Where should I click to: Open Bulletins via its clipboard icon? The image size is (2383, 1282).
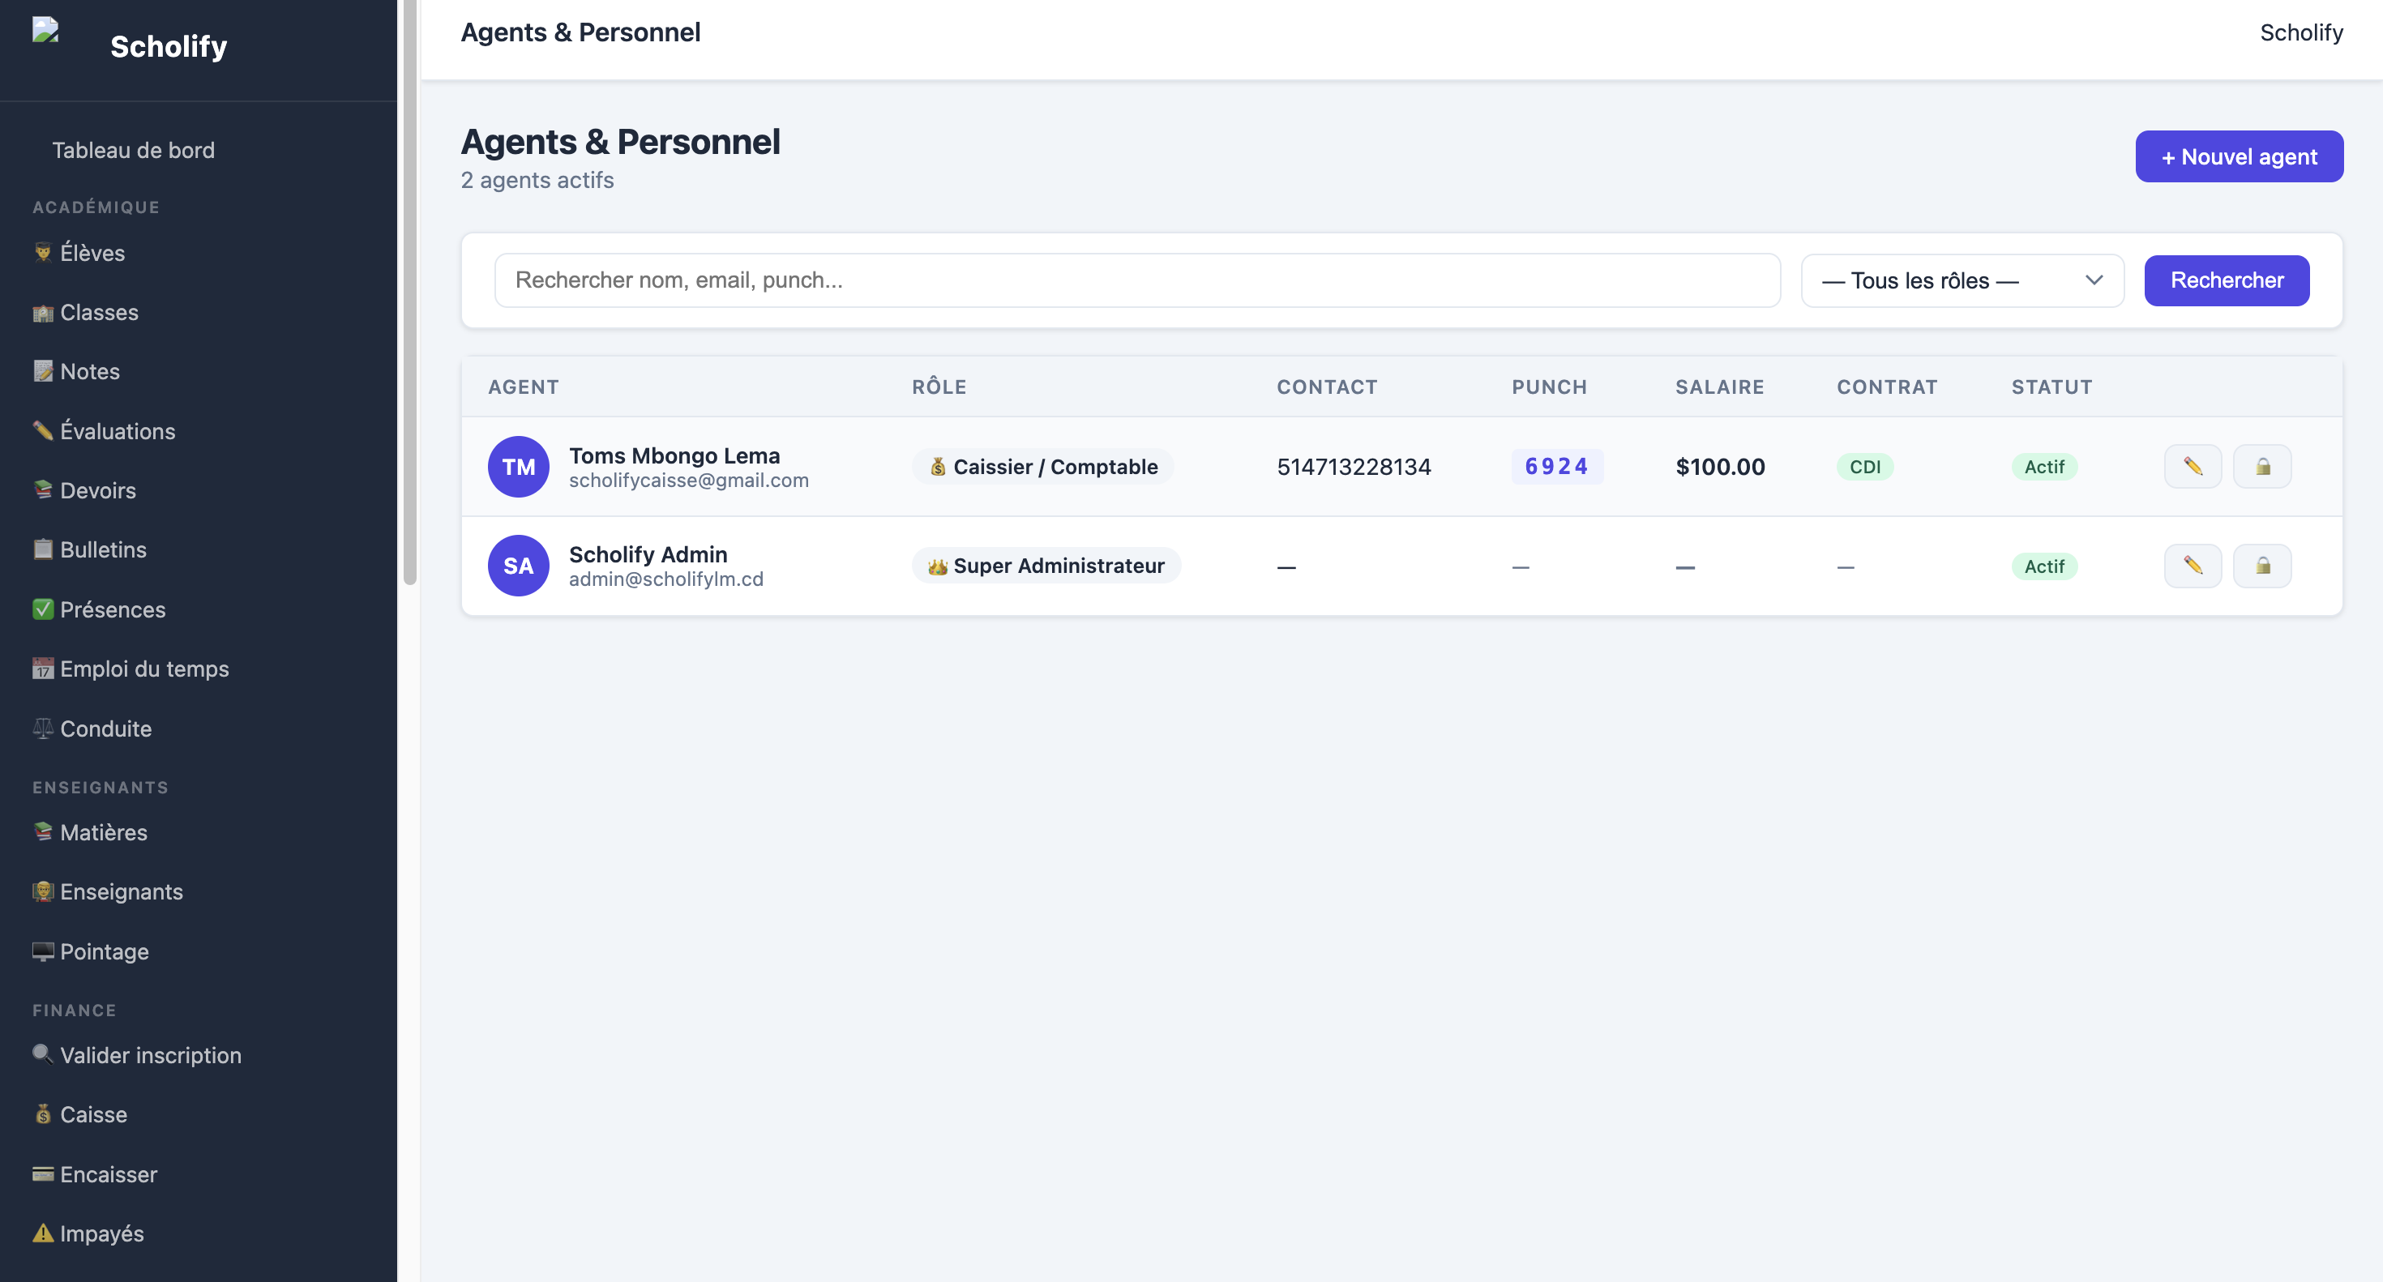pyautogui.click(x=42, y=549)
